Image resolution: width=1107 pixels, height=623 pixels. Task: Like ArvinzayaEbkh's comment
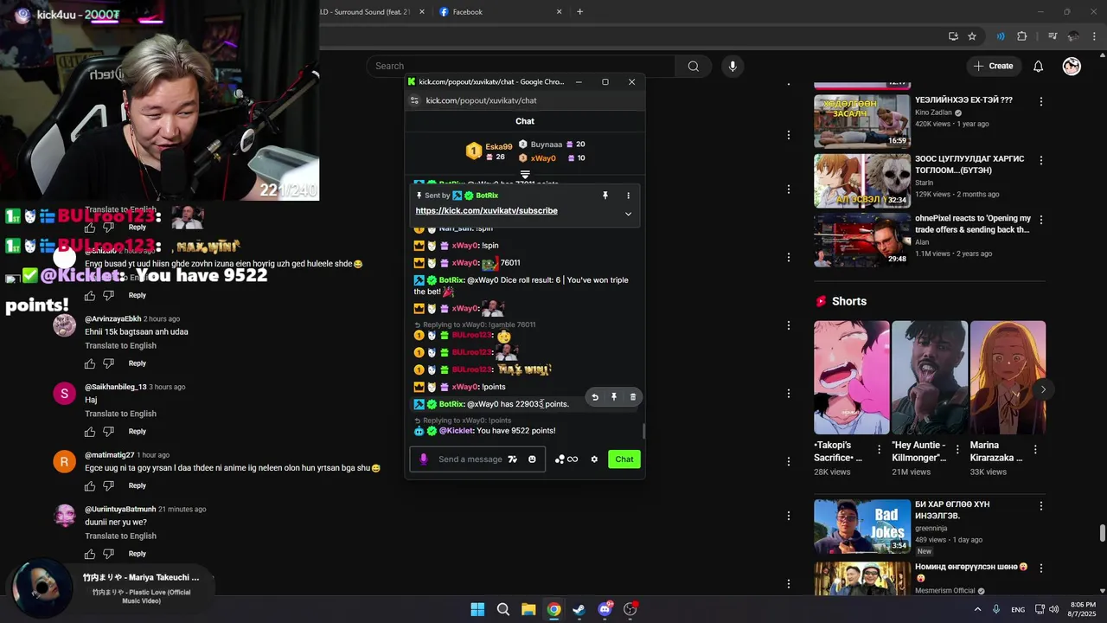tap(90, 363)
